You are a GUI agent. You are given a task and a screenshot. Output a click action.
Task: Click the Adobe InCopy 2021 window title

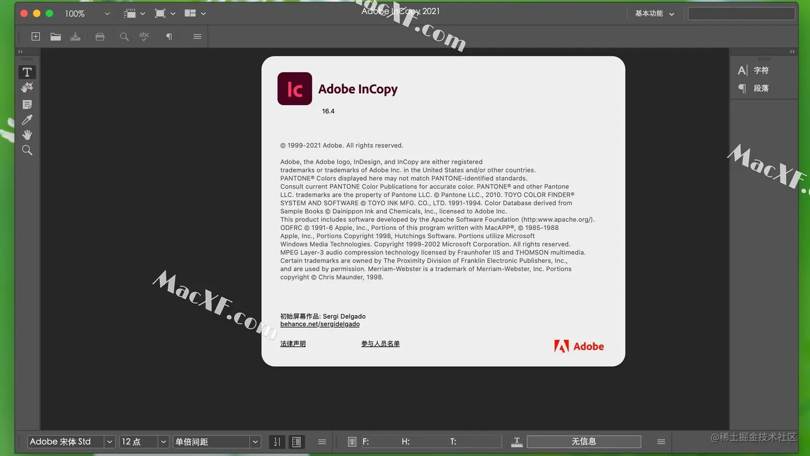400,11
